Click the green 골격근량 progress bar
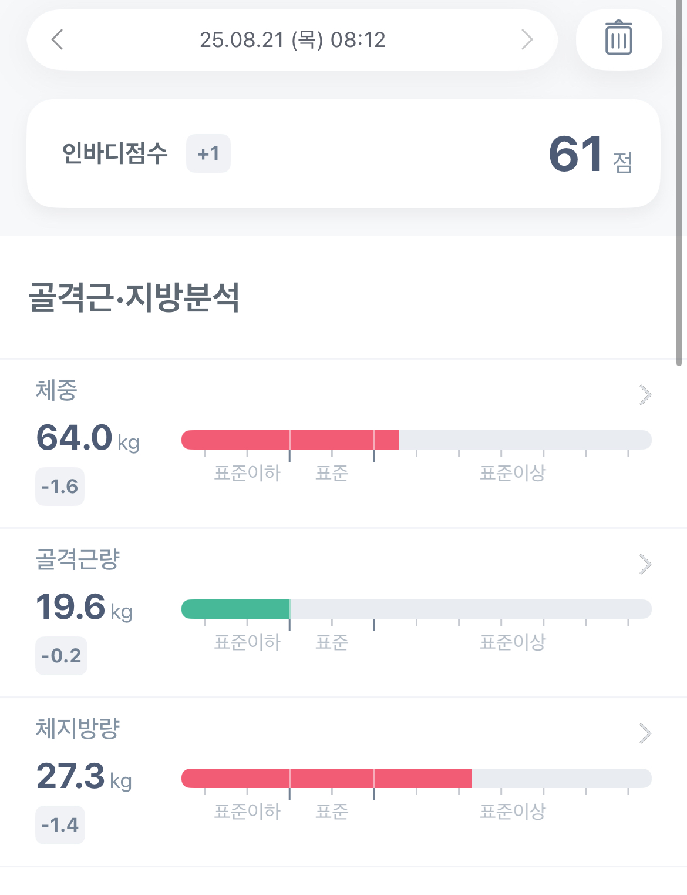This screenshot has height=895, width=687. (x=235, y=609)
